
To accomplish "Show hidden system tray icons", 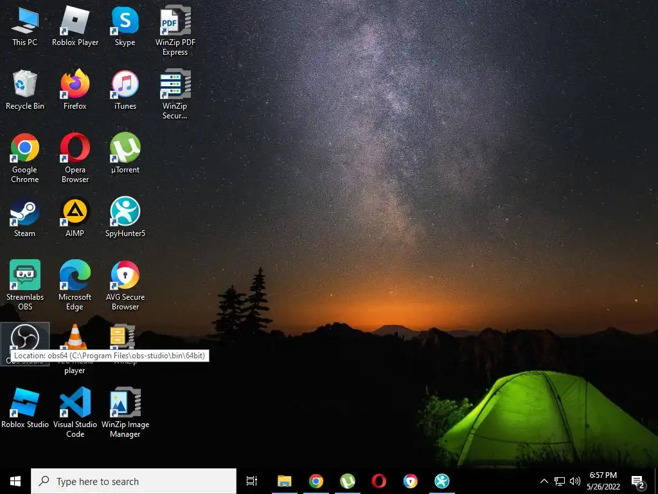I will [x=544, y=481].
